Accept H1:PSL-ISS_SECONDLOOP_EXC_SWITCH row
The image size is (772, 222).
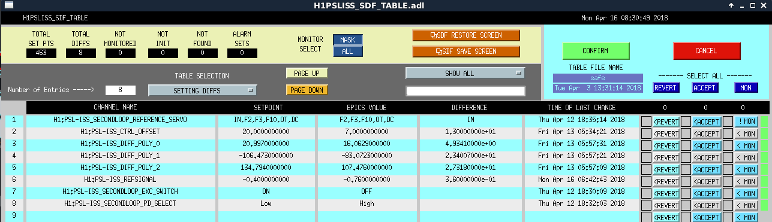707,193
